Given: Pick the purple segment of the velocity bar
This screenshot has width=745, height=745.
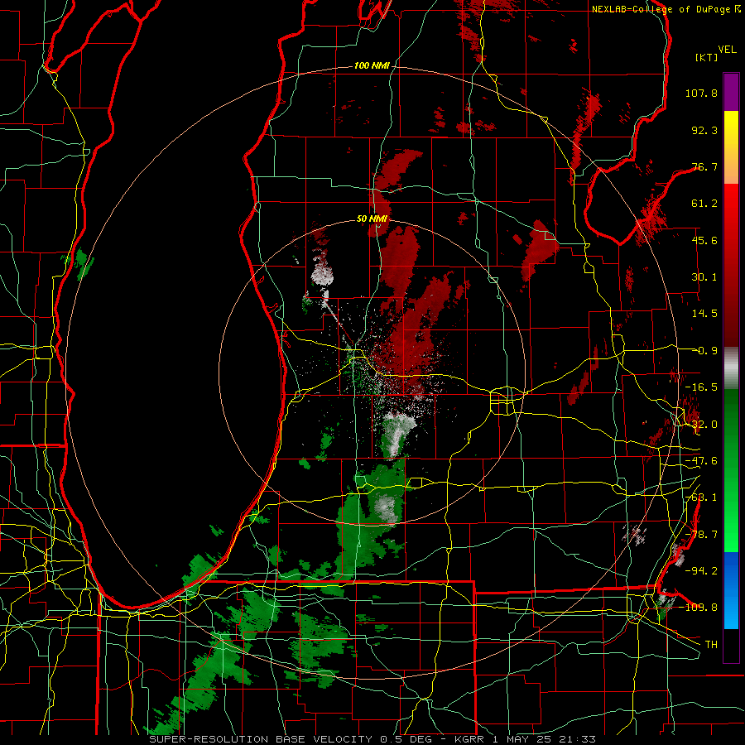Looking at the screenshot, I should [x=731, y=92].
